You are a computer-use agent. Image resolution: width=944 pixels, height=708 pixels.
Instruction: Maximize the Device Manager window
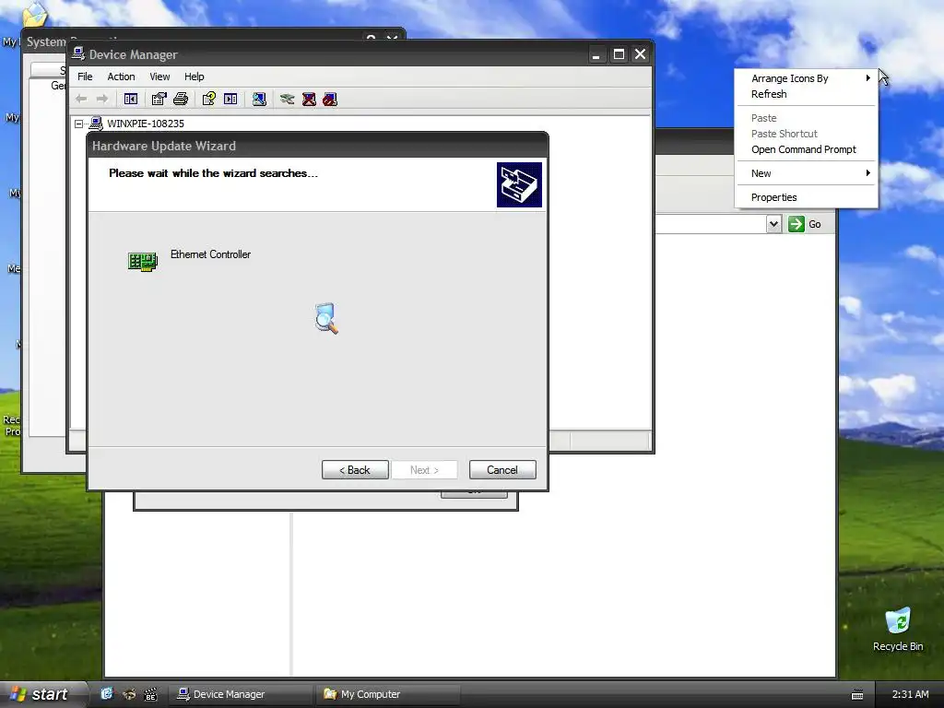(x=619, y=54)
